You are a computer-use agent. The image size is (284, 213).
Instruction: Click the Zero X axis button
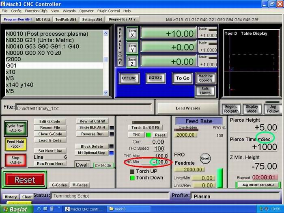point(132,33)
